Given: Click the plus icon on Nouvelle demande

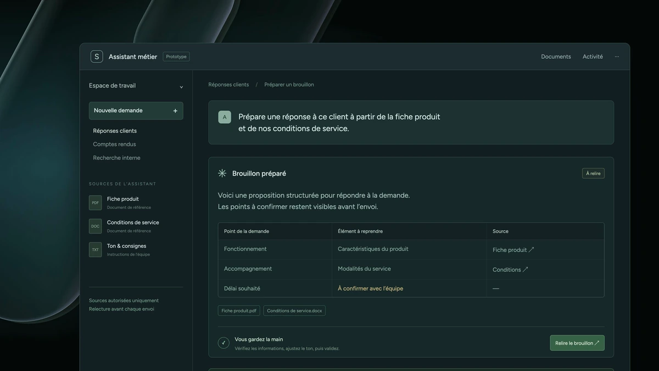Looking at the screenshot, I should pos(175,111).
